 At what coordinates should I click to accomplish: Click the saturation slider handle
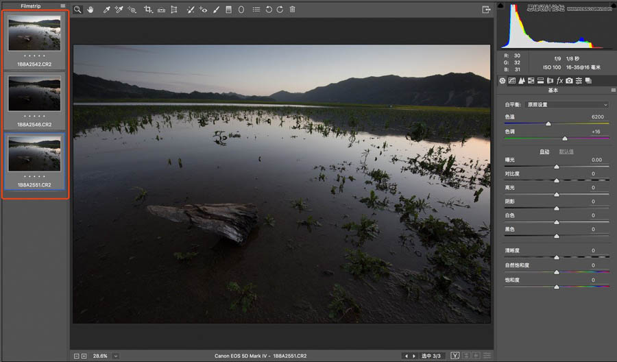(557, 287)
